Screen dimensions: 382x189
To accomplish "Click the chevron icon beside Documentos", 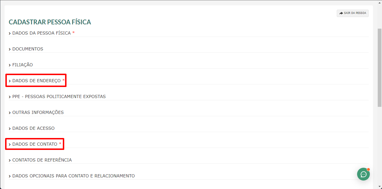I will click(10, 49).
